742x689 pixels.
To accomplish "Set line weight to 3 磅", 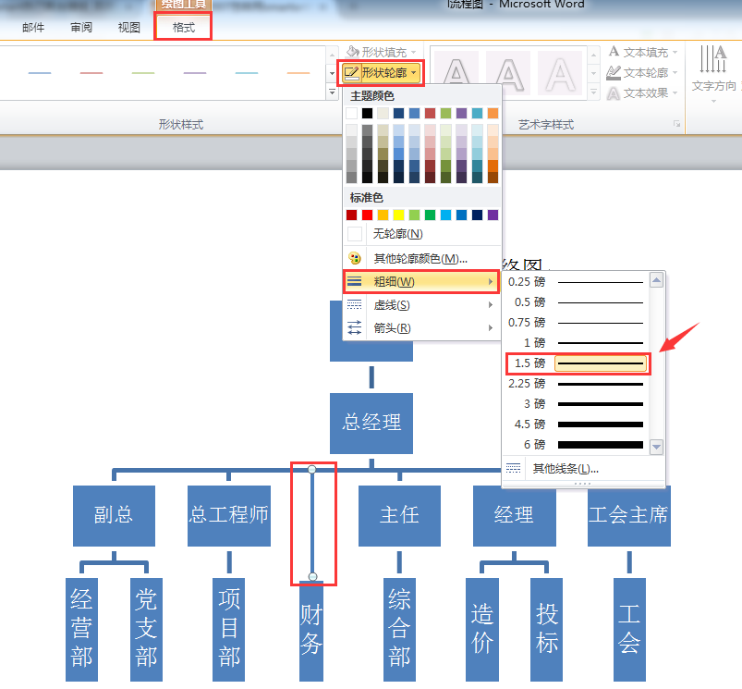I will 576,404.
